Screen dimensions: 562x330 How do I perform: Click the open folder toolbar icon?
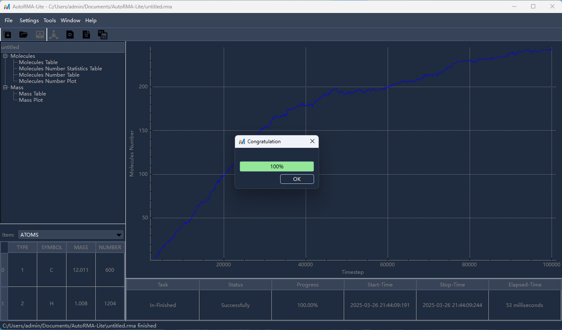(23, 35)
